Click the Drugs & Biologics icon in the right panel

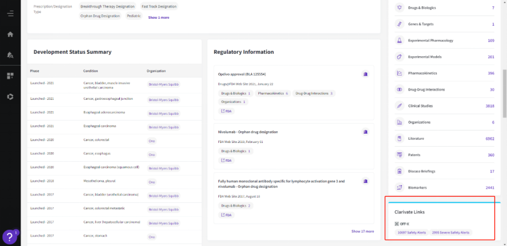point(399,7)
